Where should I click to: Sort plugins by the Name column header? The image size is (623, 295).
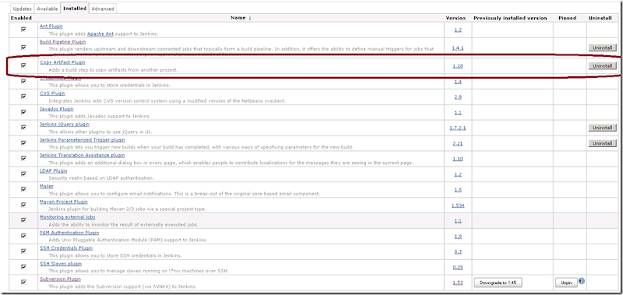click(241, 18)
